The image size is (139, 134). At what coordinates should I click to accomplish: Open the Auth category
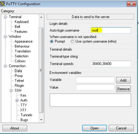pos(24,100)
